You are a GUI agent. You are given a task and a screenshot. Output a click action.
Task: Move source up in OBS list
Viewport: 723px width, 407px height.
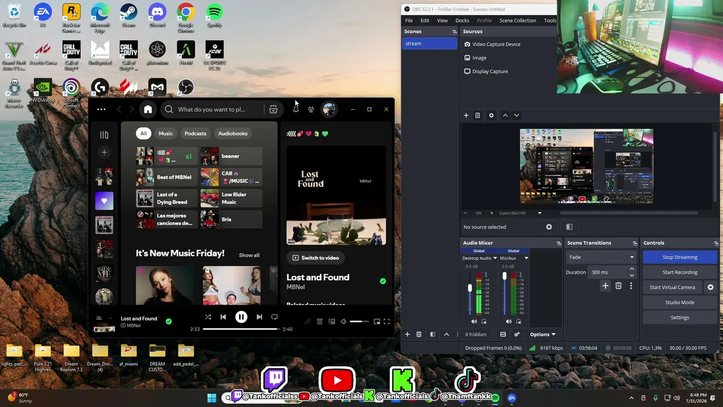[505, 115]
